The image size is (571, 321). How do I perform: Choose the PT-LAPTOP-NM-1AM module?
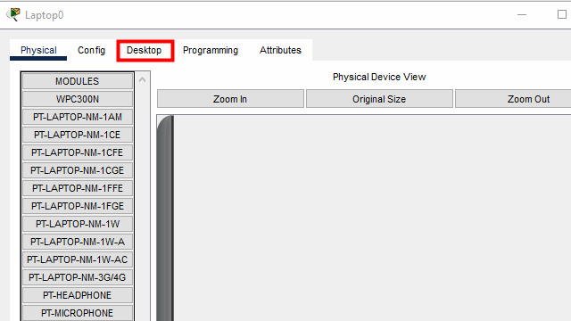tap(78, 117)
